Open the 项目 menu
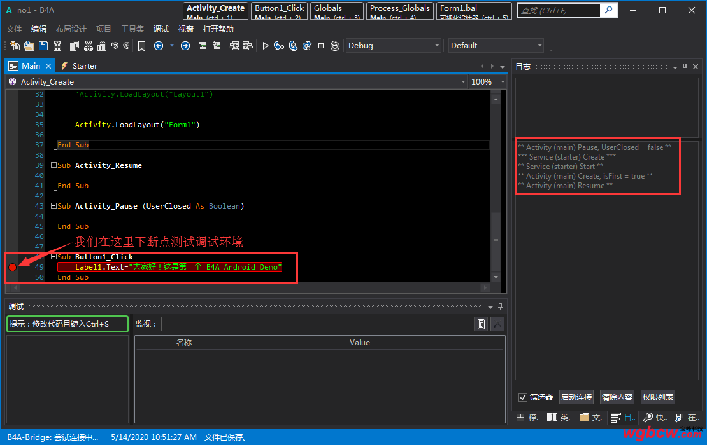The image size is (707, 445). click(x=103, y=29)
